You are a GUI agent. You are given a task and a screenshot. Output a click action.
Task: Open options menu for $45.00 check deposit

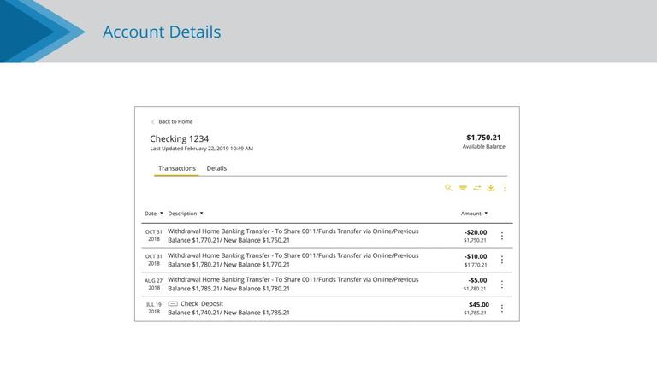(502, 308)
